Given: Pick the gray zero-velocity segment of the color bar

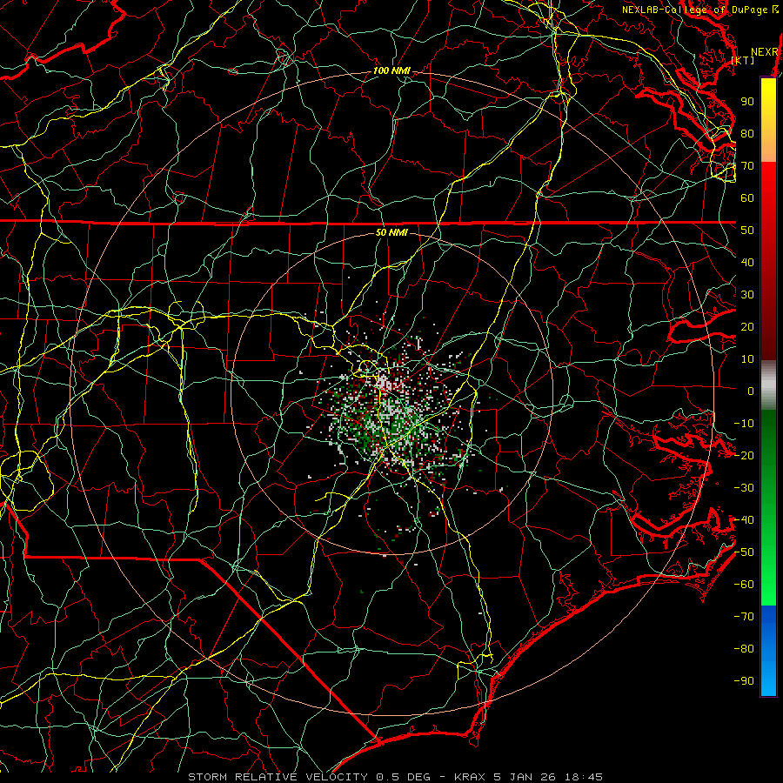Looking at the screenshot, I should click(x=768, y=385).
